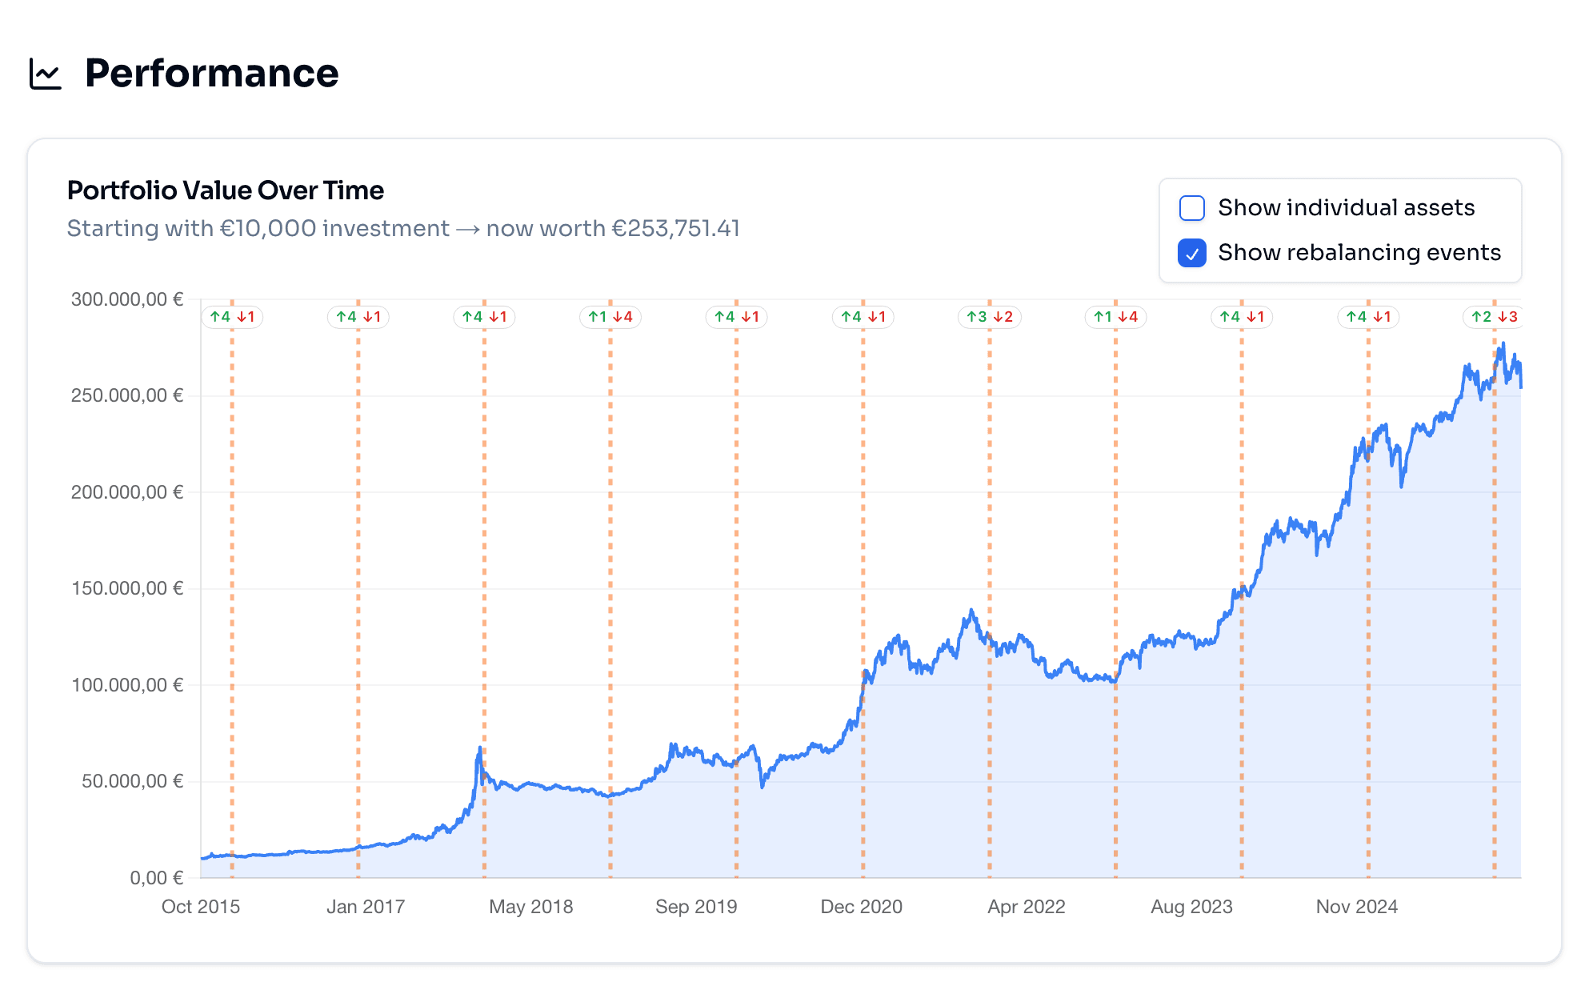Select the ↑4 ↓1 badge above Nov 2024

click(1368, 317)
